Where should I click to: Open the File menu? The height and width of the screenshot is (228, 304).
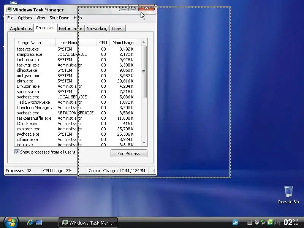tap(10, 18)
